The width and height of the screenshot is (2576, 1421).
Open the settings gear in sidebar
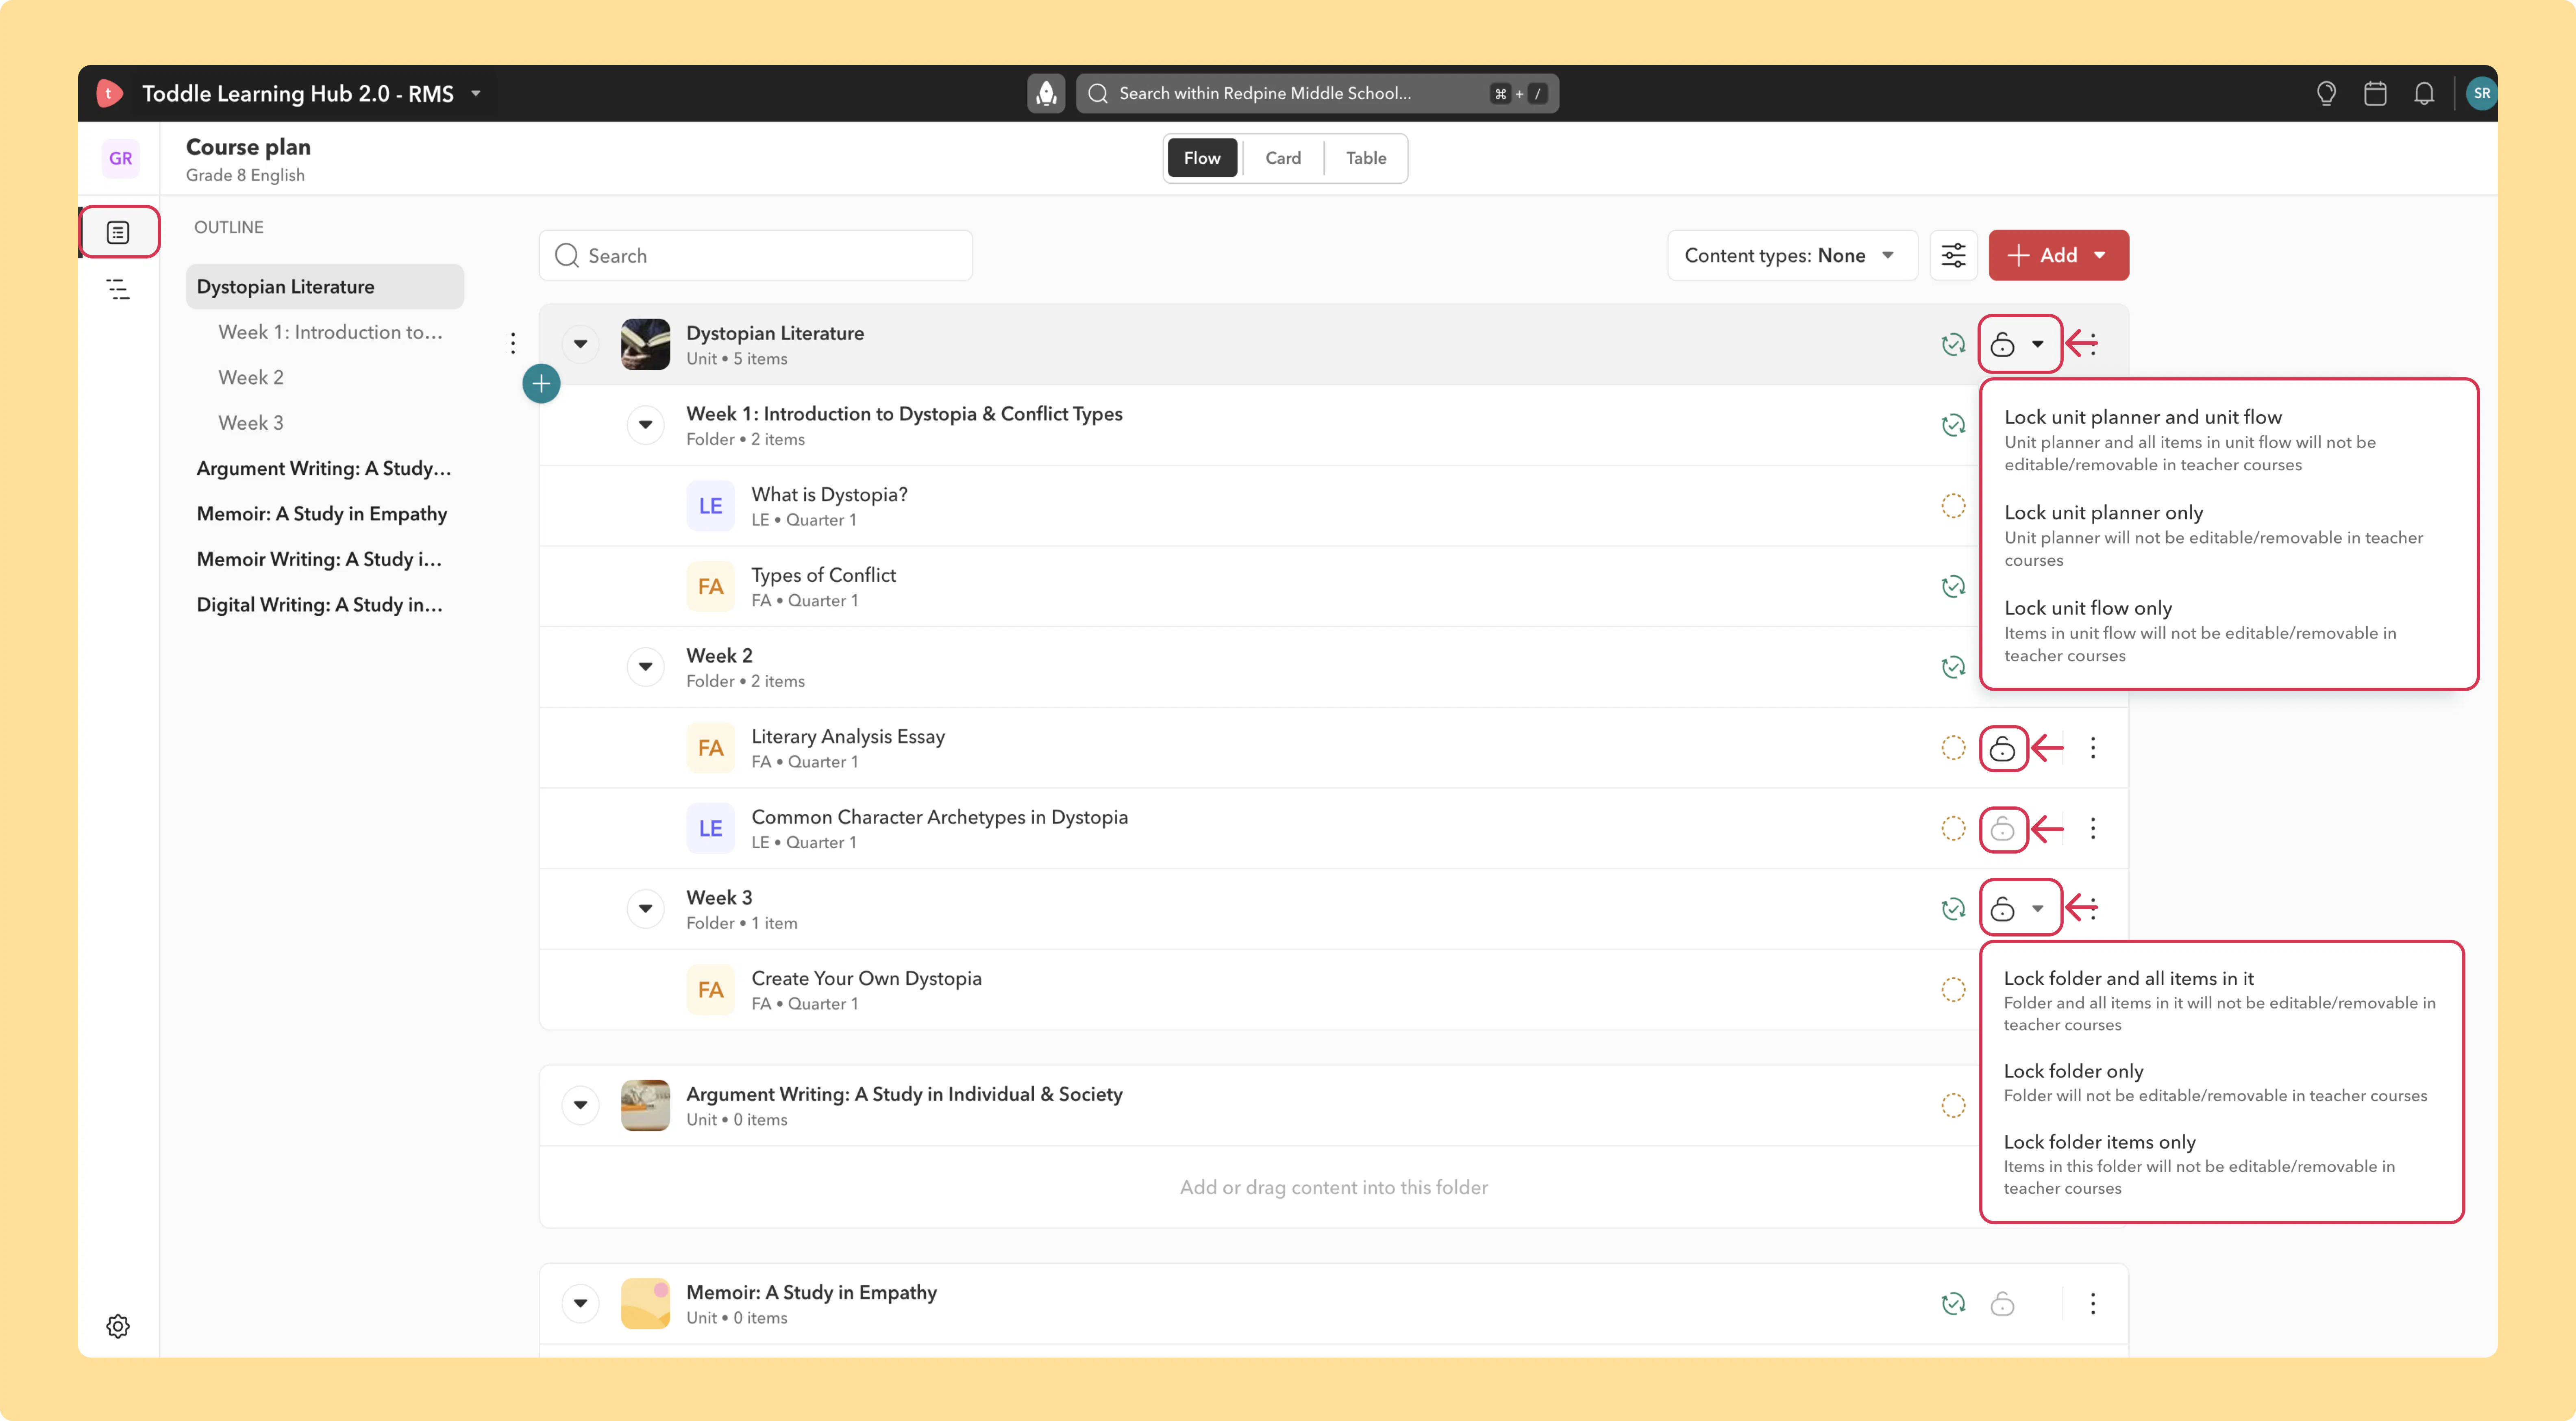[118, 1326]
